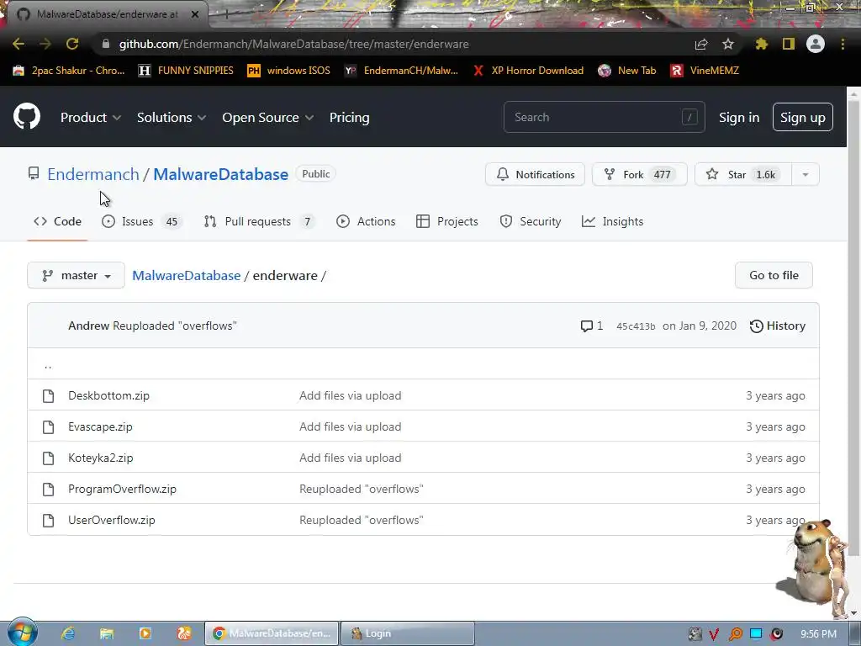861x646 pixels.
Task: Open the VineMEMZ bookmark
Action: click(705, 71)
